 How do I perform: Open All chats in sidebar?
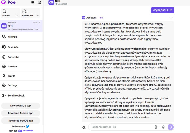click(13, 37)
